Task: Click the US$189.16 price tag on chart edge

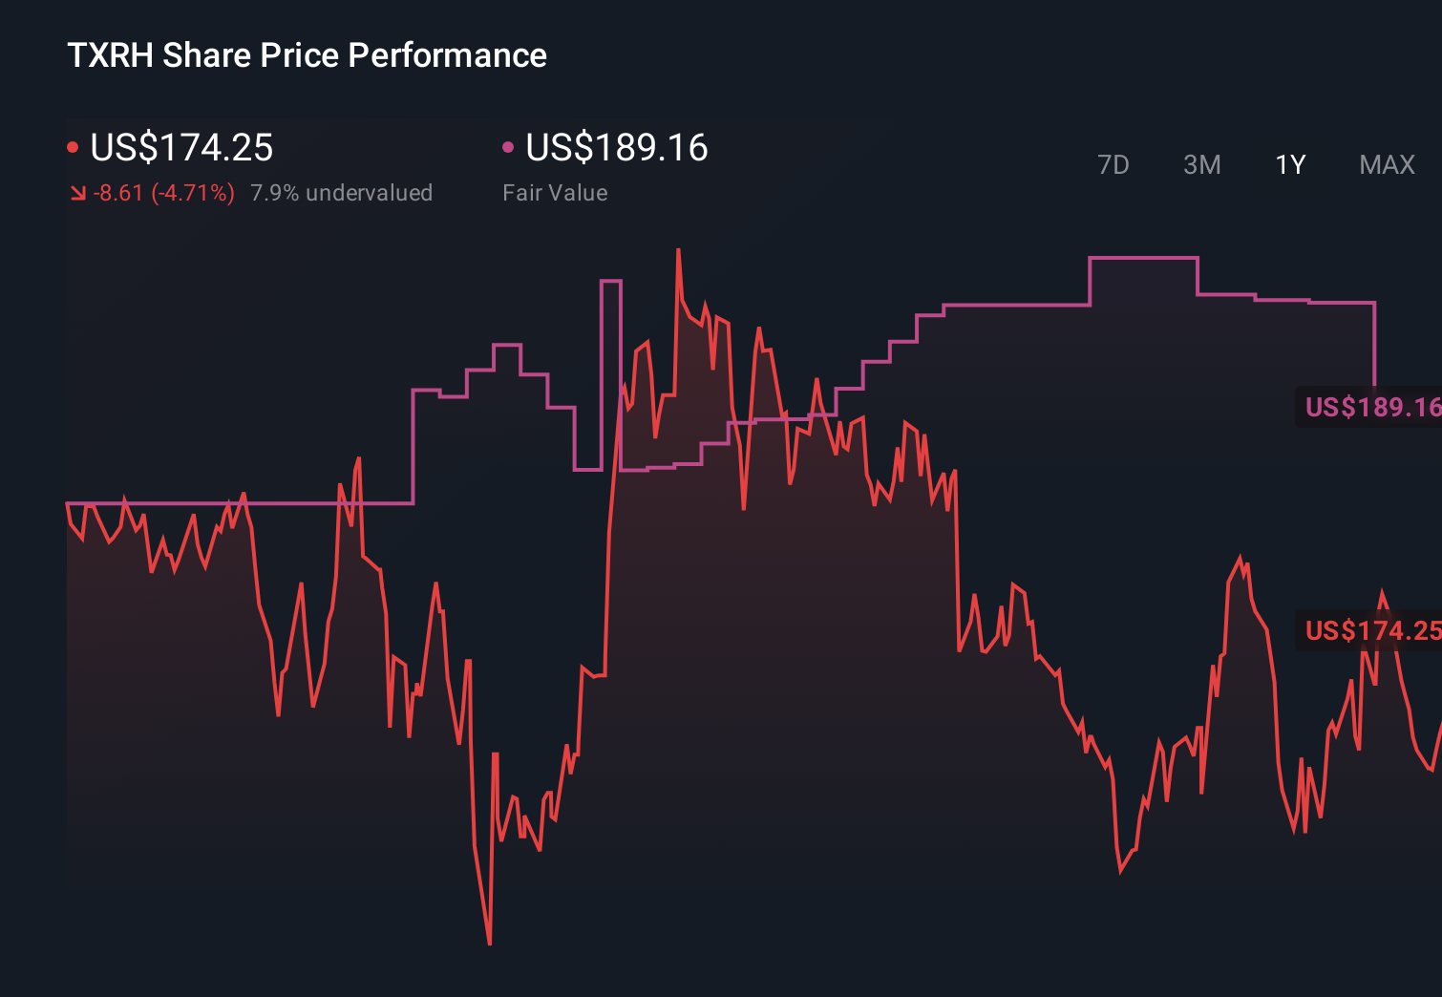Action: point(1372,408)
